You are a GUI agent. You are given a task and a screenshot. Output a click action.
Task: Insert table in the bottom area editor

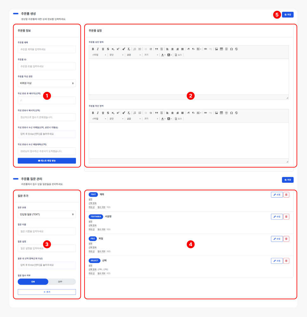pyautogui.click(x=222, y=113)
